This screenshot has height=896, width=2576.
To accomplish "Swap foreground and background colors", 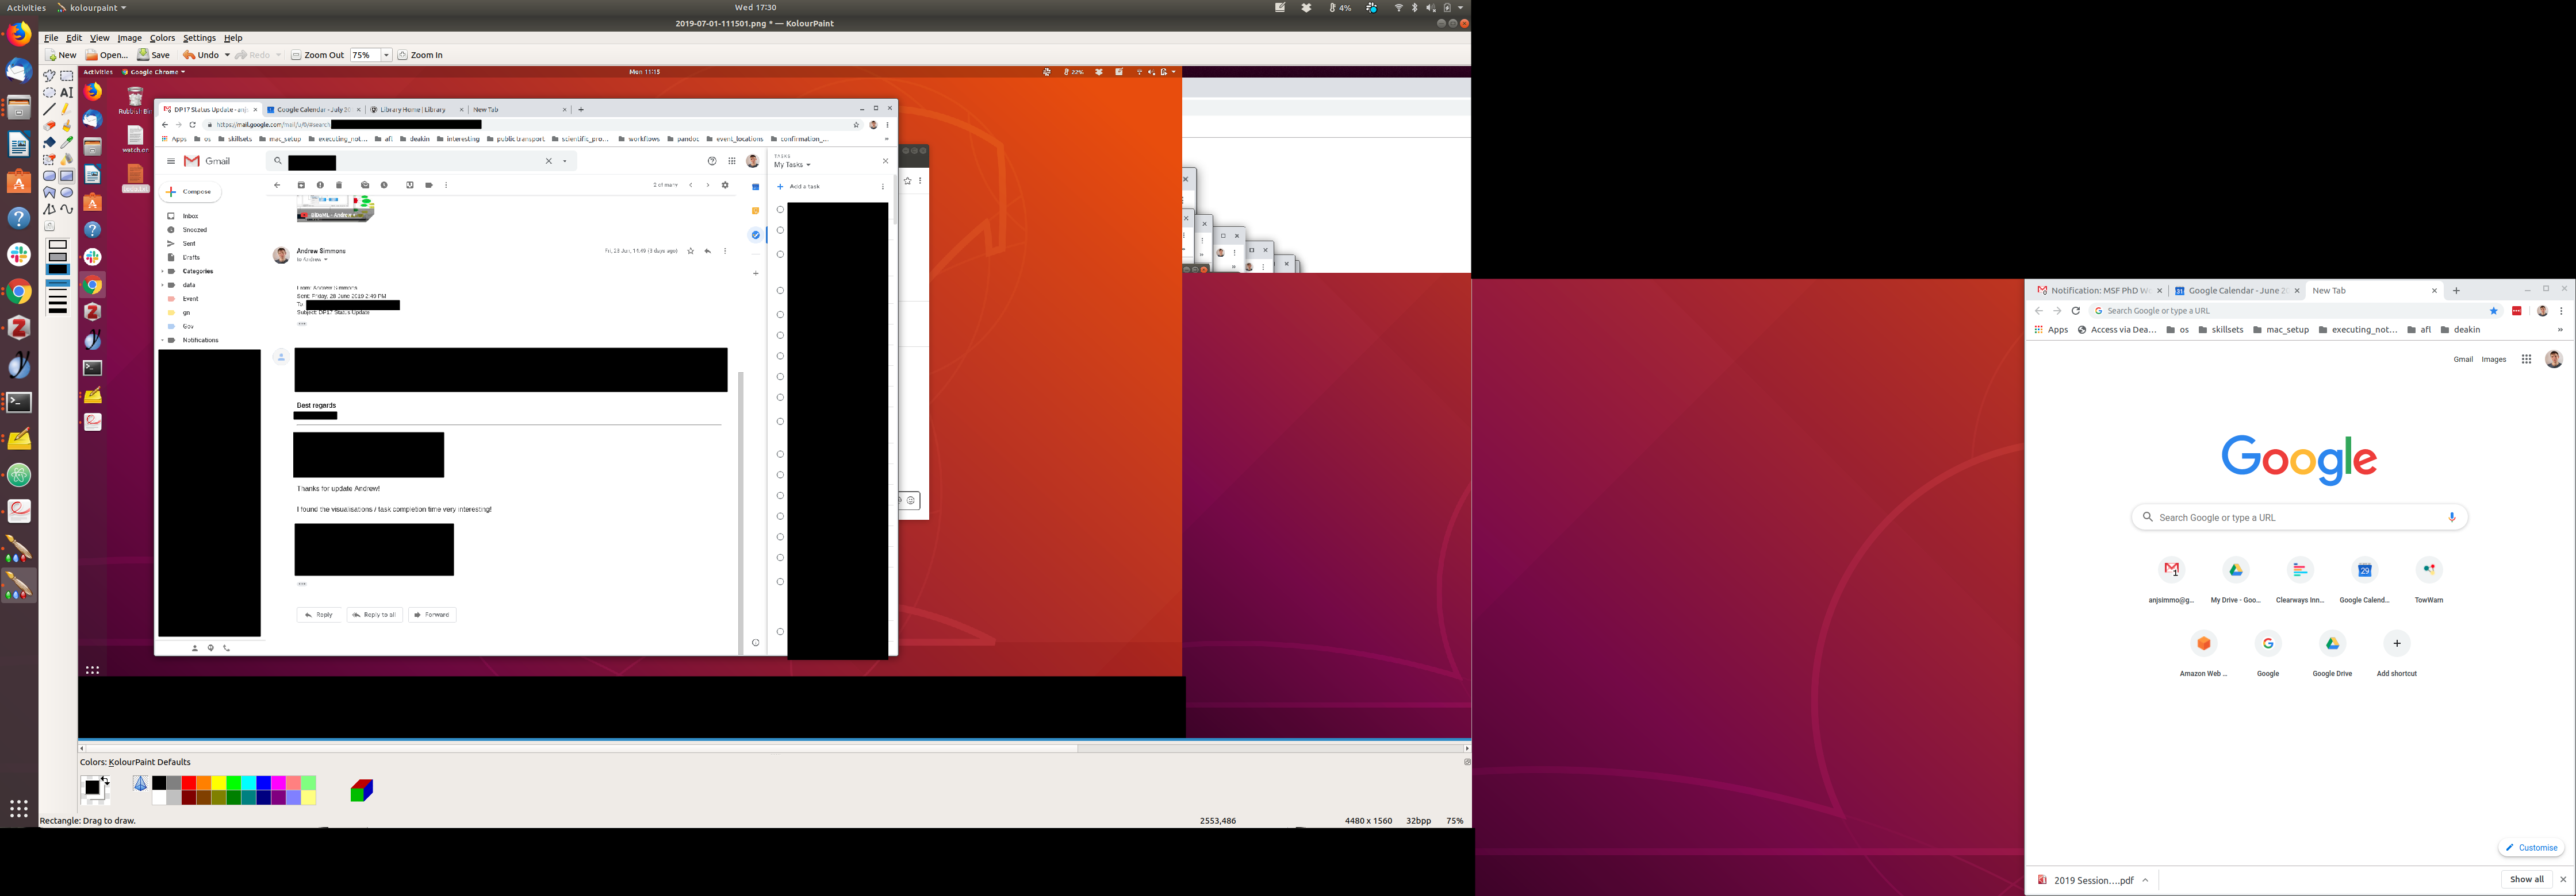I will point(105,779).
